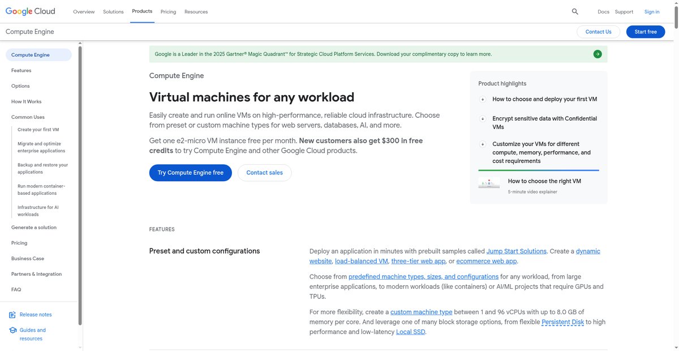Select the Products menu tab

coord(142,11)
